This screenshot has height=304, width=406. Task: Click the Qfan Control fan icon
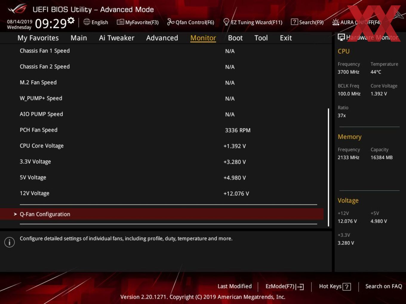pos(170,22)
